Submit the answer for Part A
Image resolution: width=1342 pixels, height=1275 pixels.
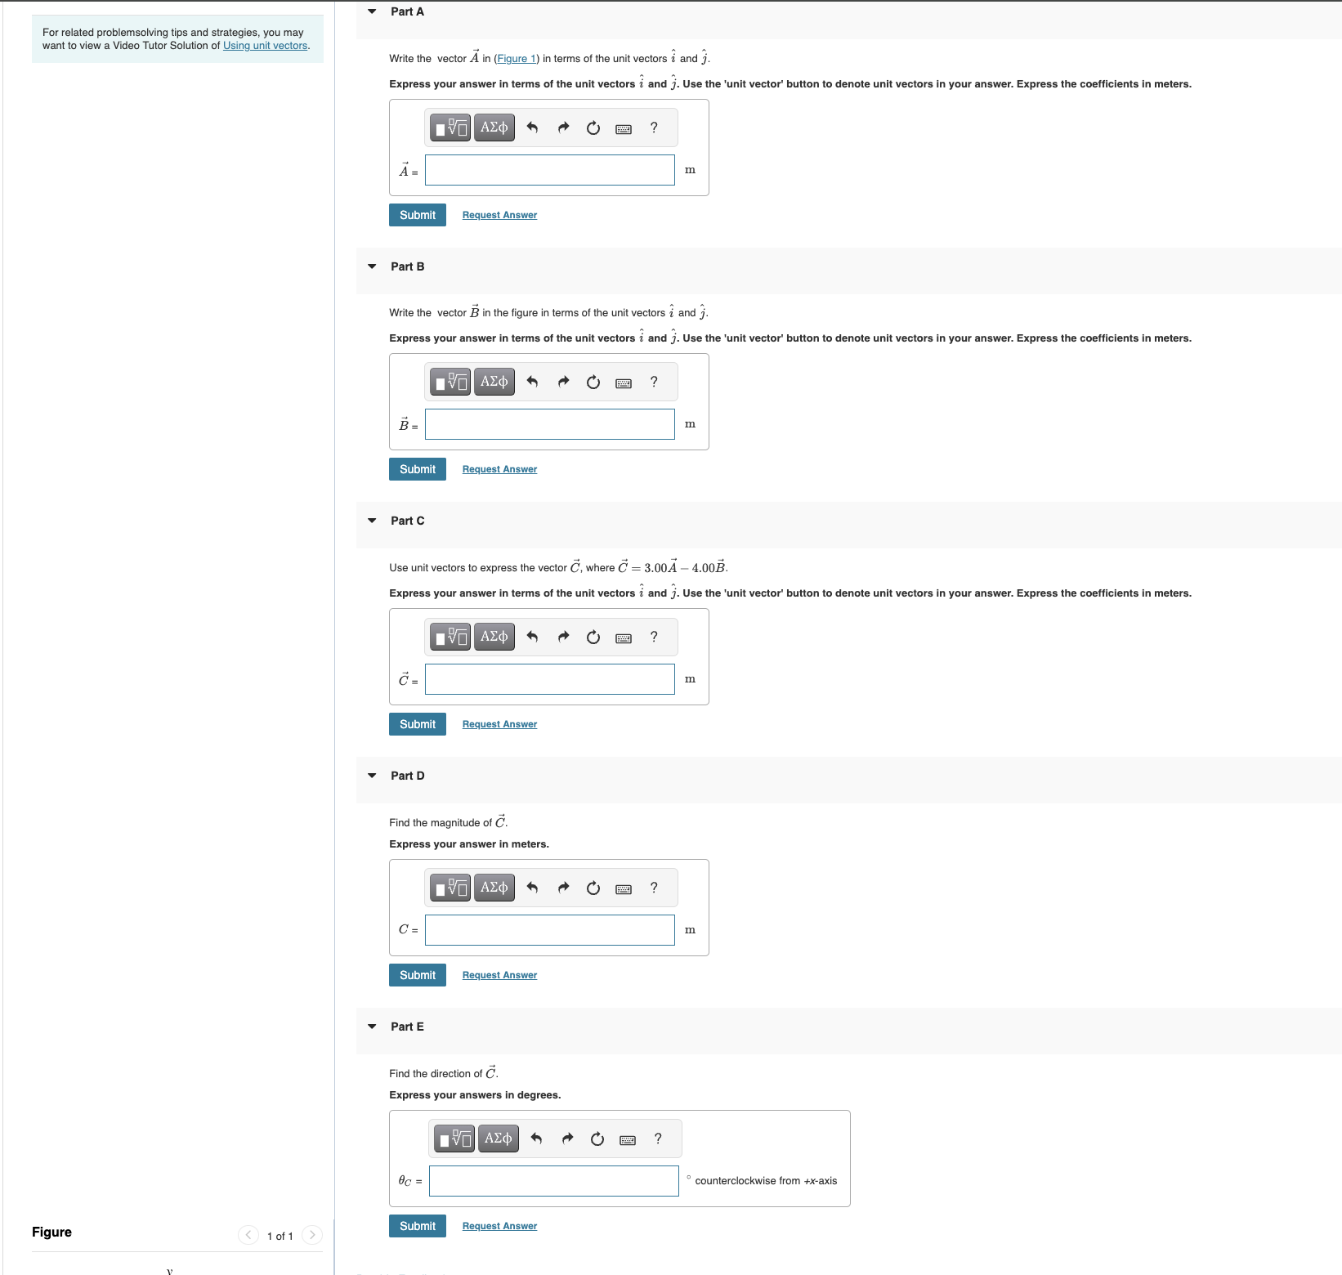(417, 214)
